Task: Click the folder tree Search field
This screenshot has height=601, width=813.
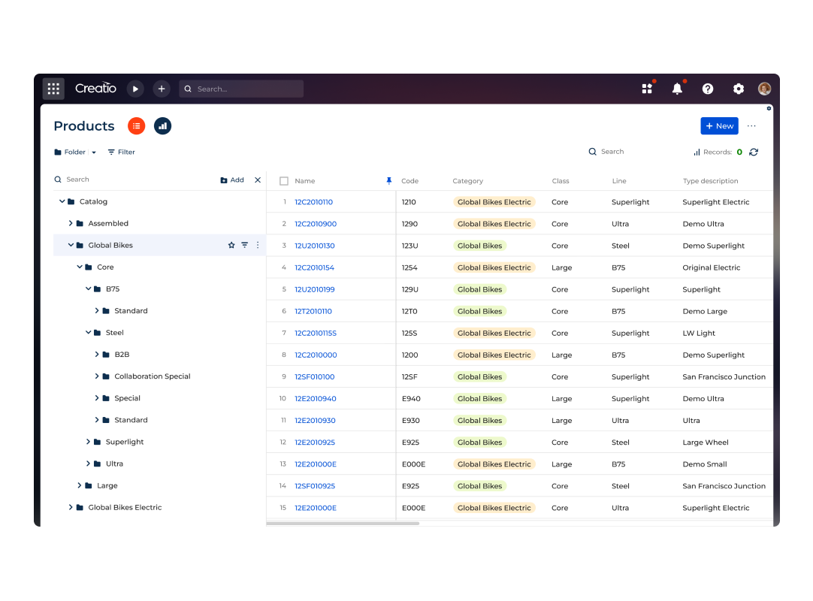Action: coord(134,180)
